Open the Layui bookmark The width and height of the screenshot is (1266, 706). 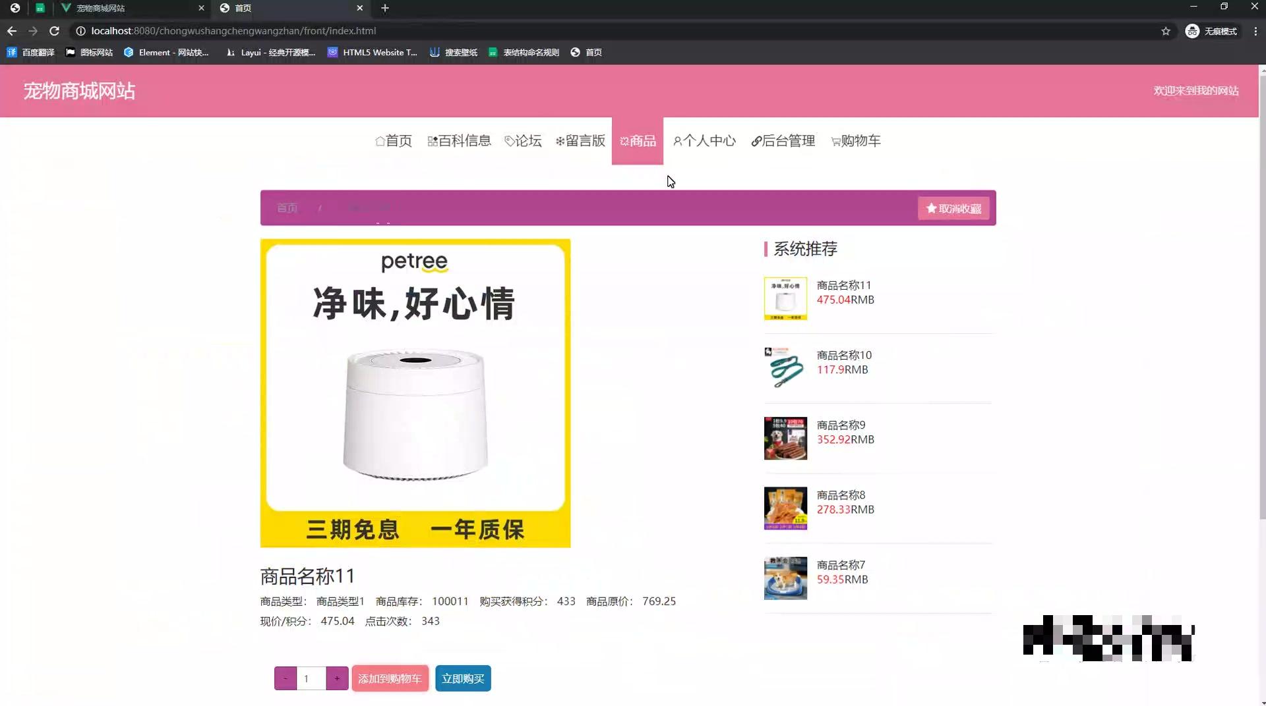(270, 52)
